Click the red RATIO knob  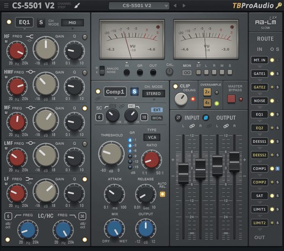(x=152, y=160)
